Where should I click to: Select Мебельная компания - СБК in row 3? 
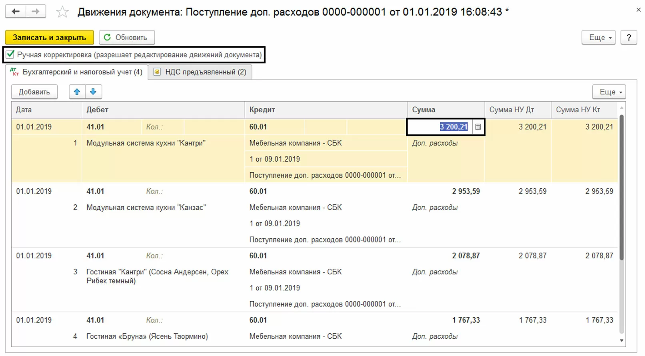pos(296,272)
